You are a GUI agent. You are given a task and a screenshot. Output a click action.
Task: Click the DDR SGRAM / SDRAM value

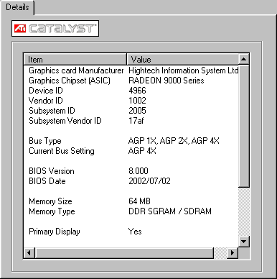click(x=170, y=211)
